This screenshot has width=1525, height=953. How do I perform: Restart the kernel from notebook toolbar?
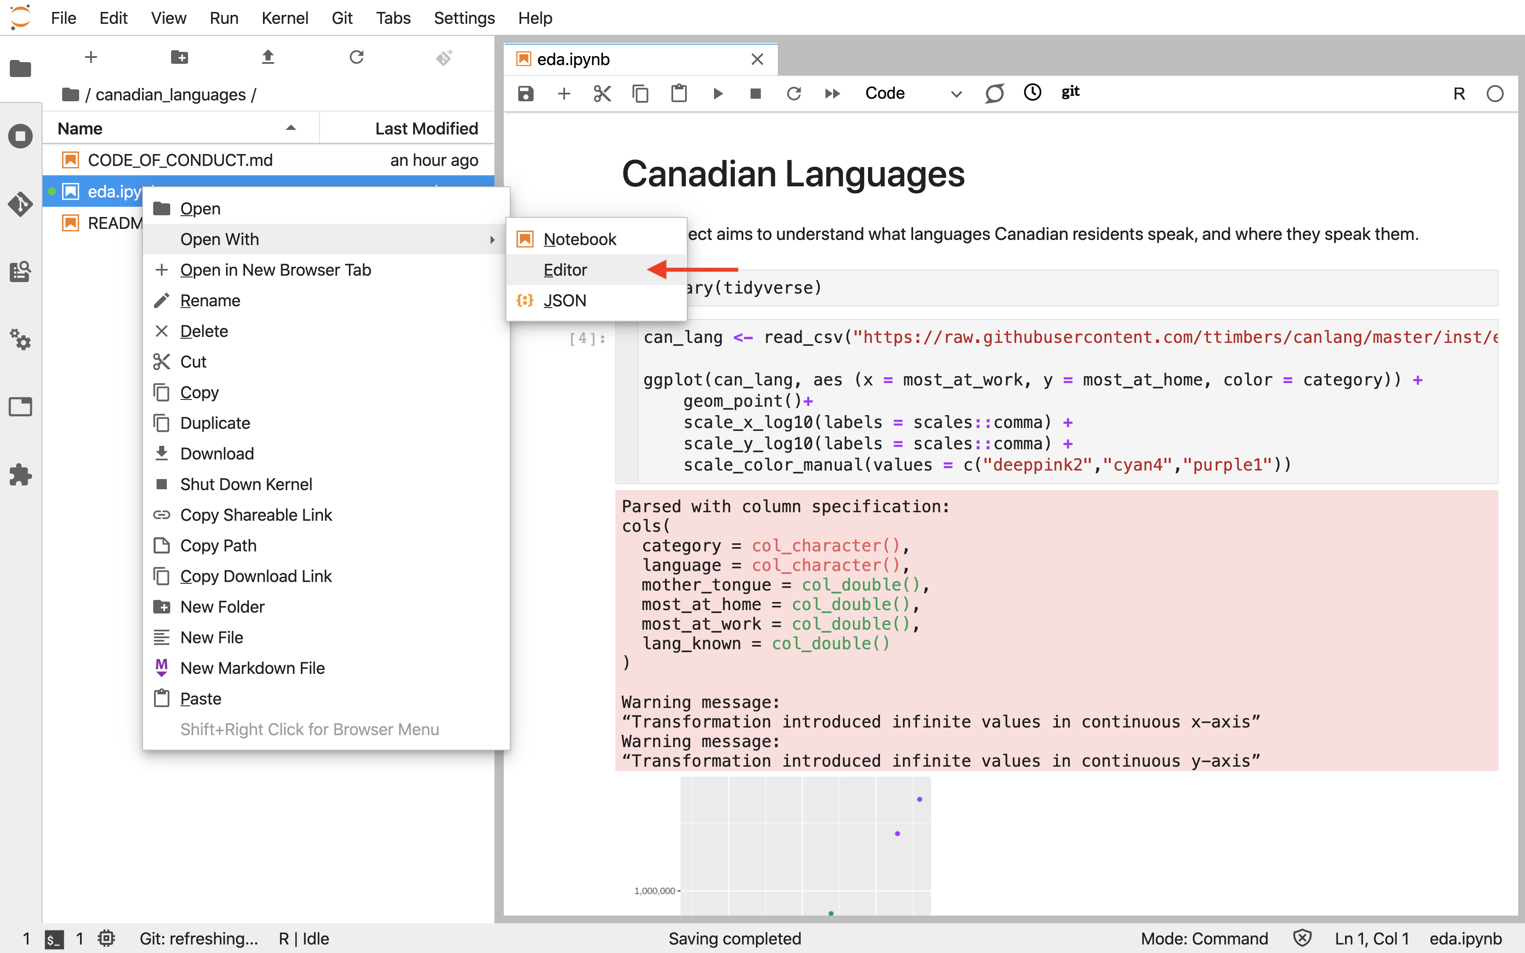pos(794,94)
